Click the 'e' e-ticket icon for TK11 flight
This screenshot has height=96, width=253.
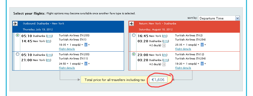point(86,64)
